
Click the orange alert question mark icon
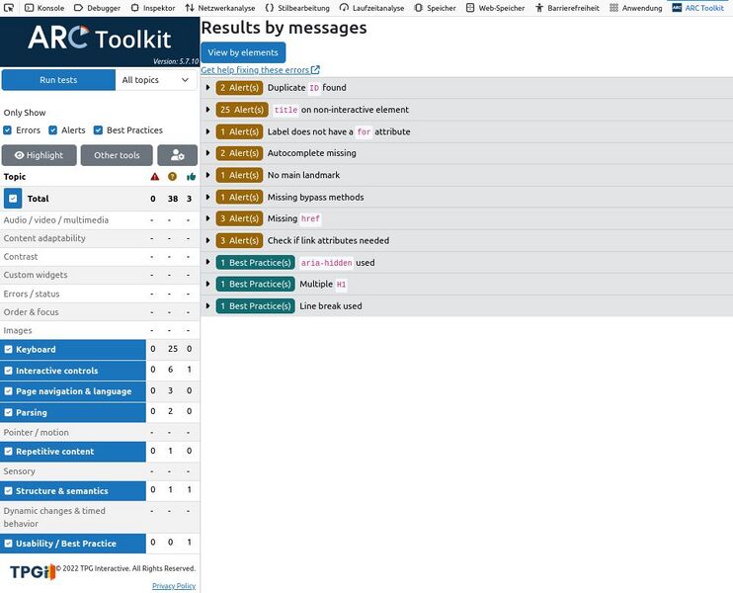coord(172,177)
